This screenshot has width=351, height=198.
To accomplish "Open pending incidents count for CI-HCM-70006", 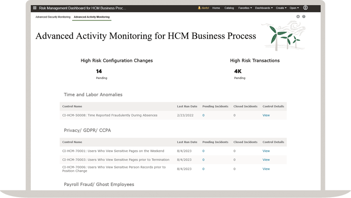I will click(204, 169).
